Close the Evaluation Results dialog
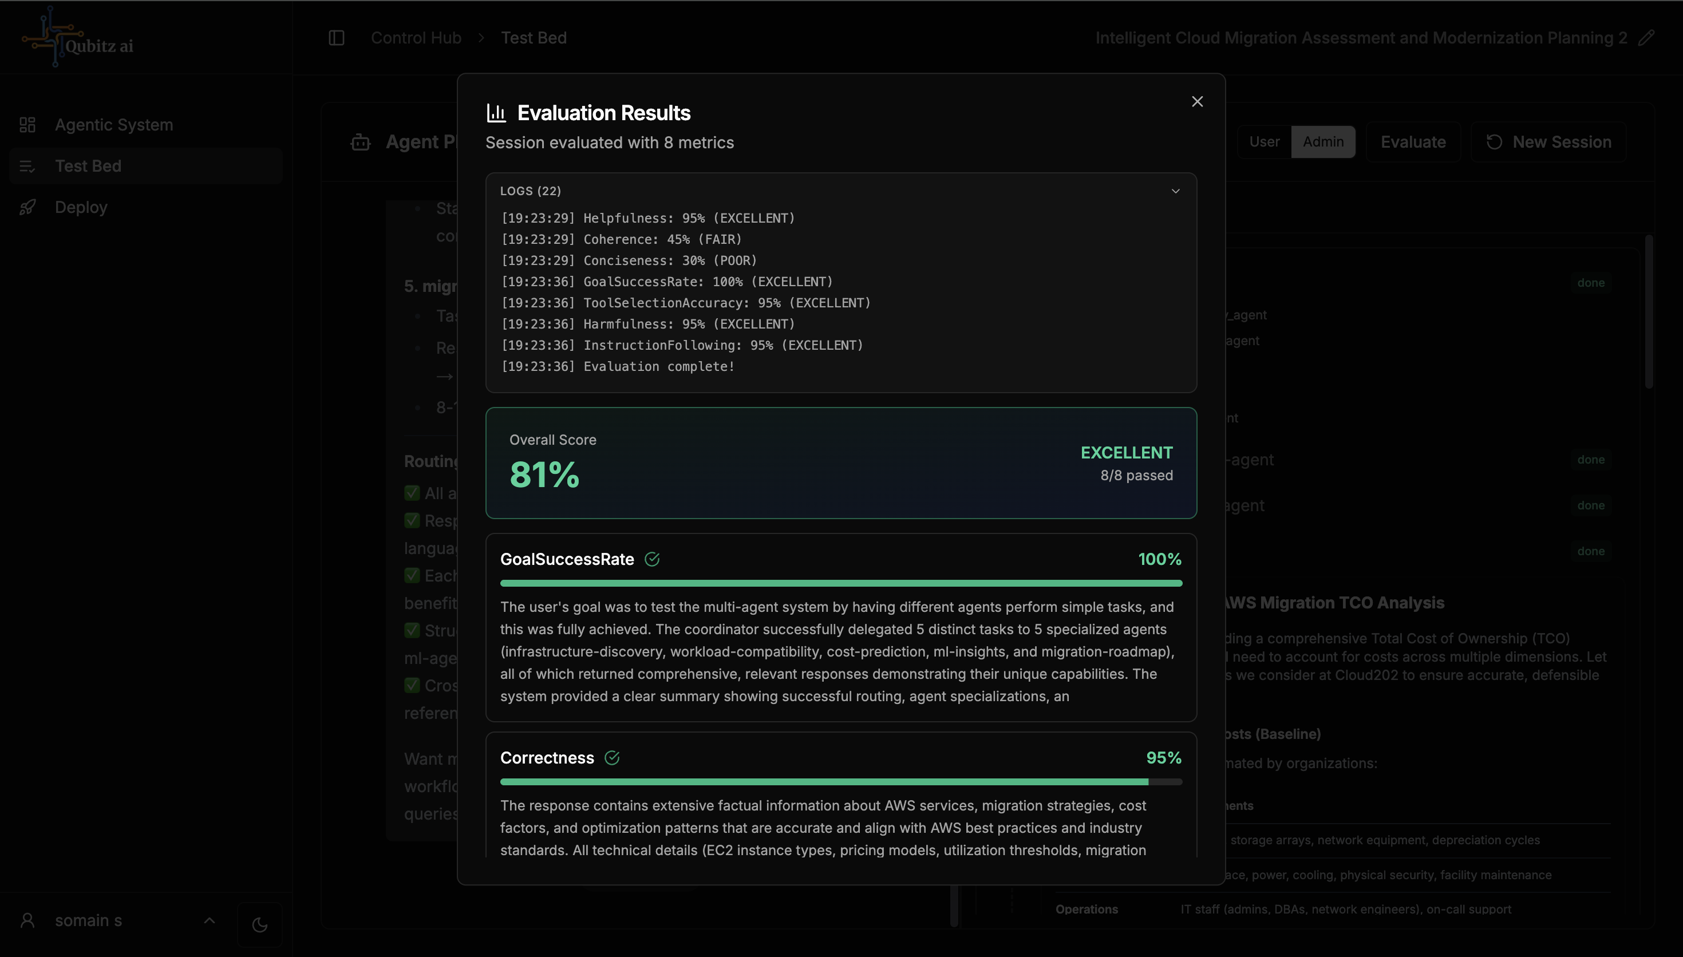Image resolution: width=1683 pixels, height=957 pixels. [1196, 102]
